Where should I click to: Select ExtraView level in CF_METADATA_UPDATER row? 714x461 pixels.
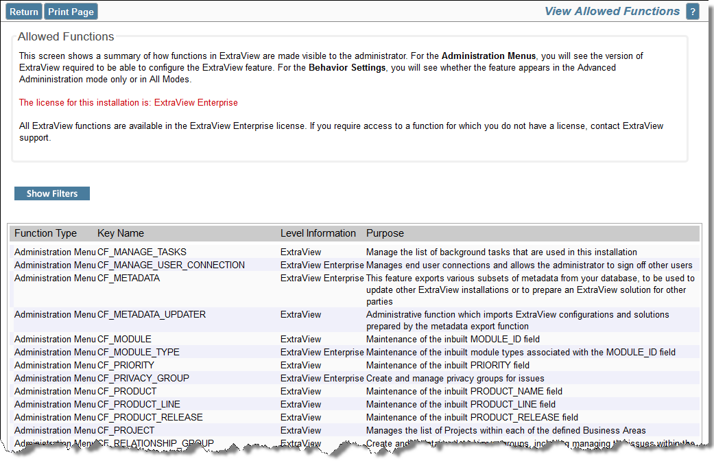pos(300,314)
